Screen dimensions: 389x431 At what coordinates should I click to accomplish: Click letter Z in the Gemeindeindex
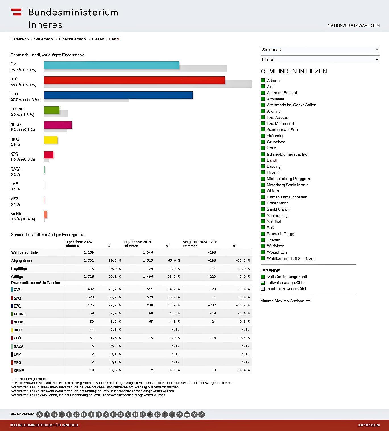[x=202, y=415]
